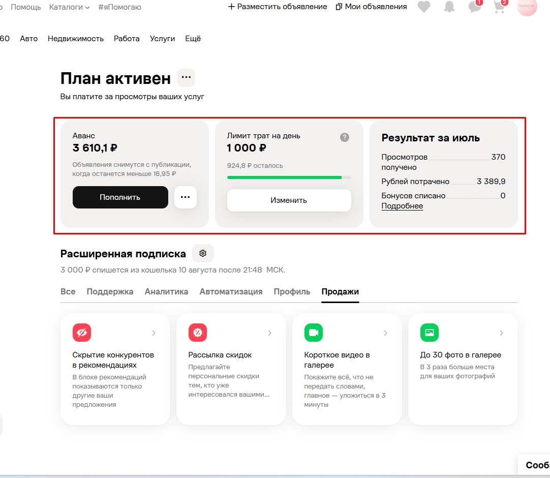Click gallery photo image icon

430,333
